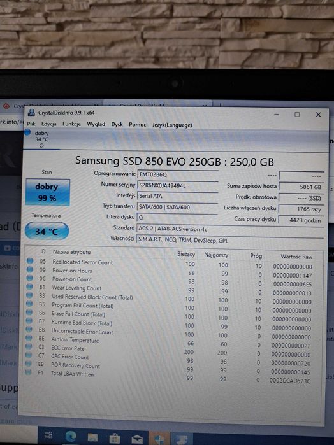Viewport: 334px width, 445px height.
Task: Click the Oprogramowanie field showing EMT02B6Q
Action: click(x=178, y=174)
